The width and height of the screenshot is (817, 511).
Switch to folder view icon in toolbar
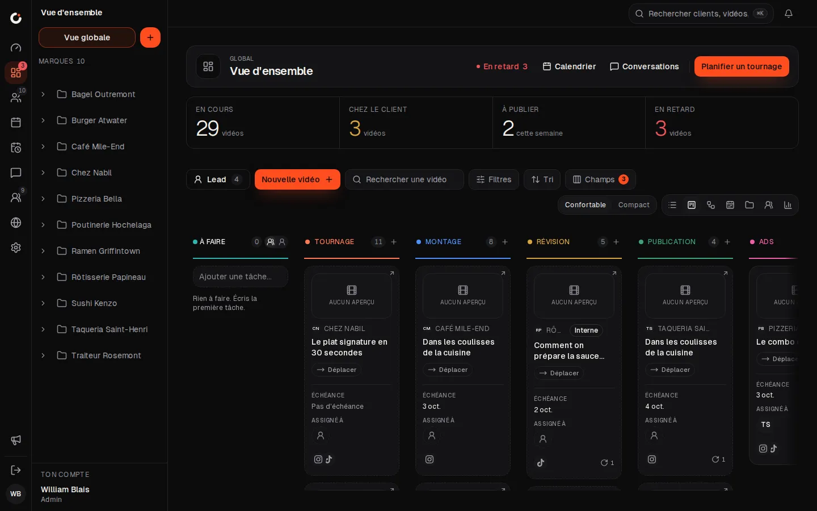pos(749,205)
